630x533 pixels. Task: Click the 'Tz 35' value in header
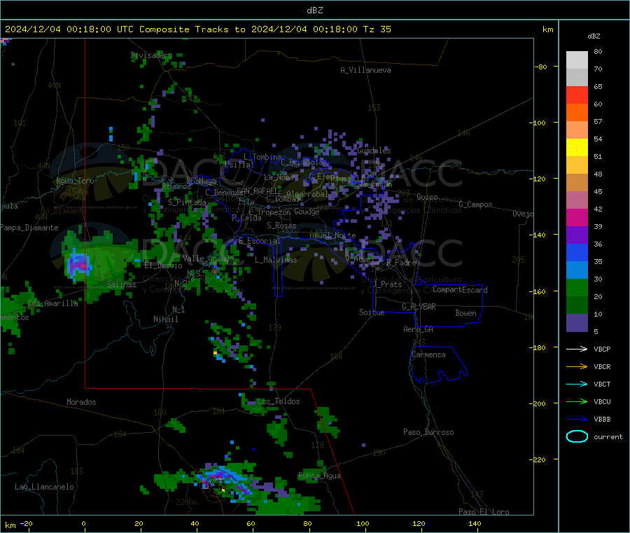[x=377, y=29]
